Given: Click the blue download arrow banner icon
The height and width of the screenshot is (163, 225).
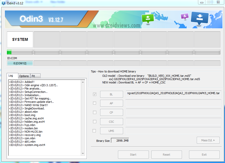Looking at the screenshot, I should tap(200, 18).
